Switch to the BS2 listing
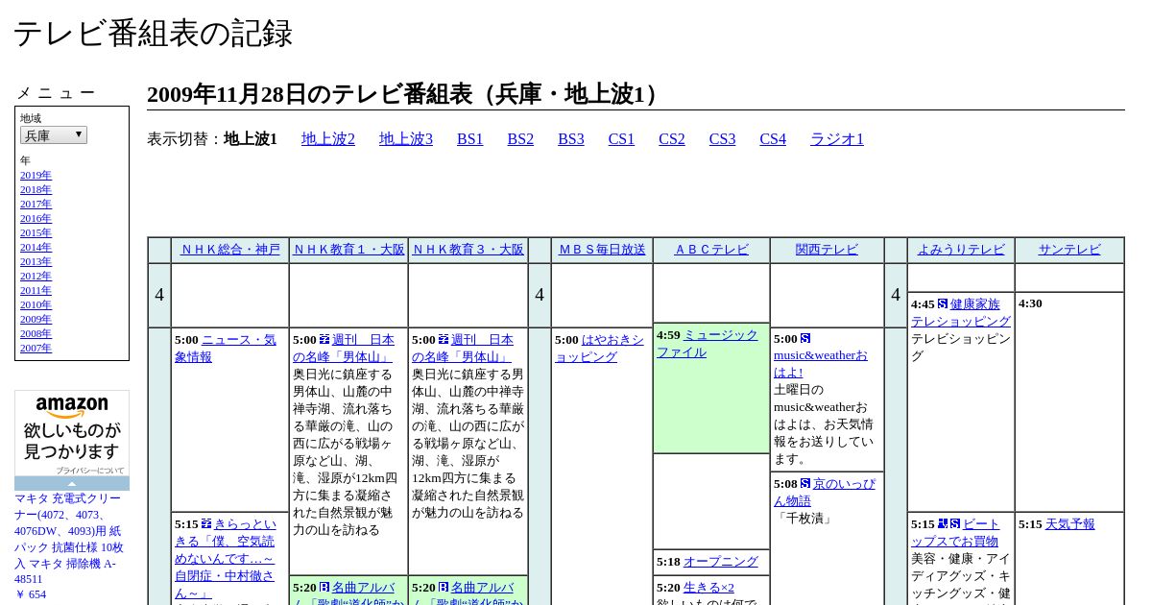This screenshot has width=1152, height=605. pyautogui.click(x=520, y=139)
